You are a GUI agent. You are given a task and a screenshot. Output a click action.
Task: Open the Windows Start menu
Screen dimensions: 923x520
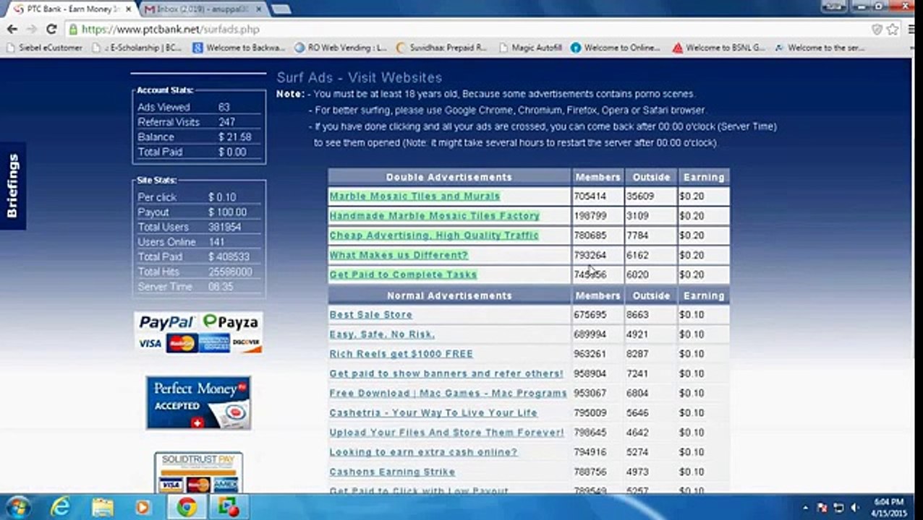click(17, 507)
